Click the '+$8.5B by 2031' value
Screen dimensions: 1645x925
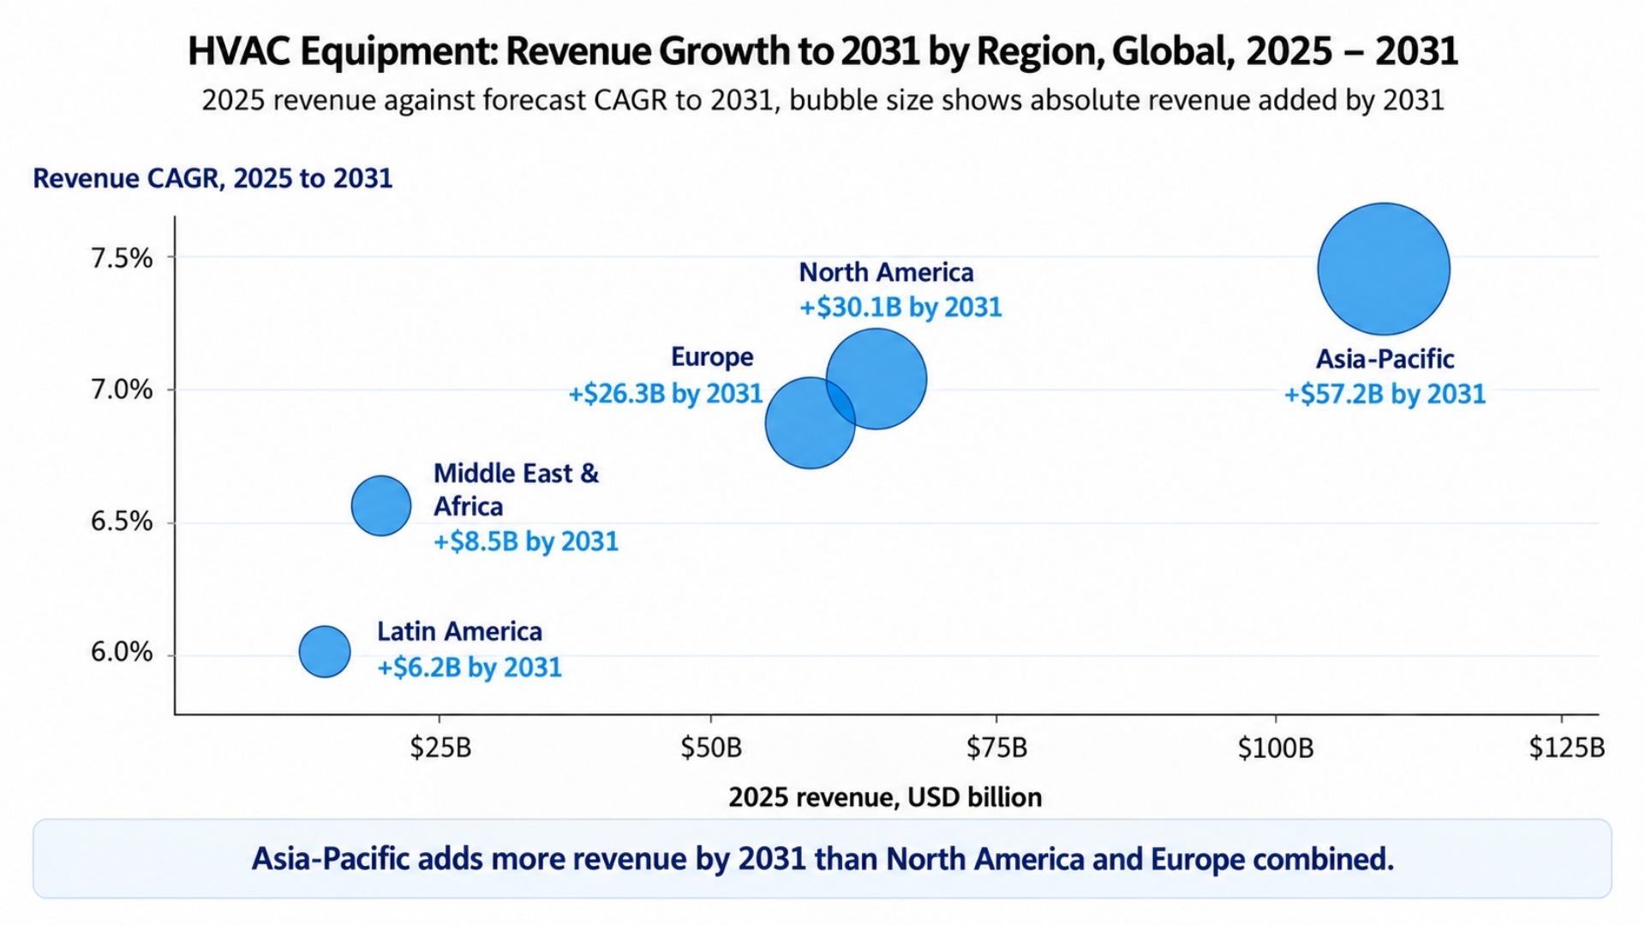click(x=526, y=542)
